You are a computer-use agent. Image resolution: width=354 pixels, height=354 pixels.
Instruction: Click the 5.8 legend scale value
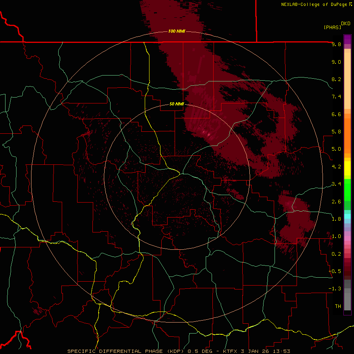click(x=336, y=132)
